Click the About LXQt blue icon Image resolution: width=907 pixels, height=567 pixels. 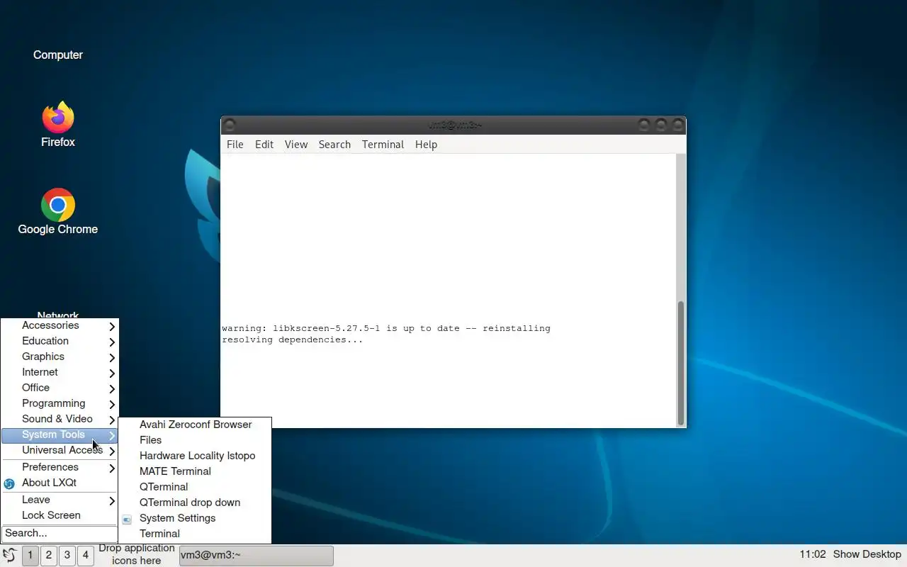9,484
